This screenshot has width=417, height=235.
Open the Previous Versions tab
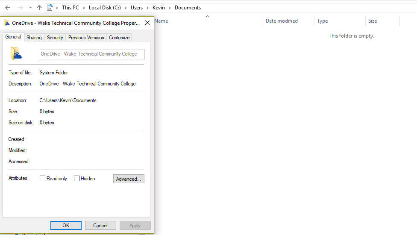pos(86,38)
